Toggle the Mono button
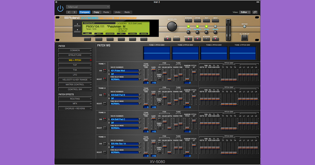 [215, 39]
